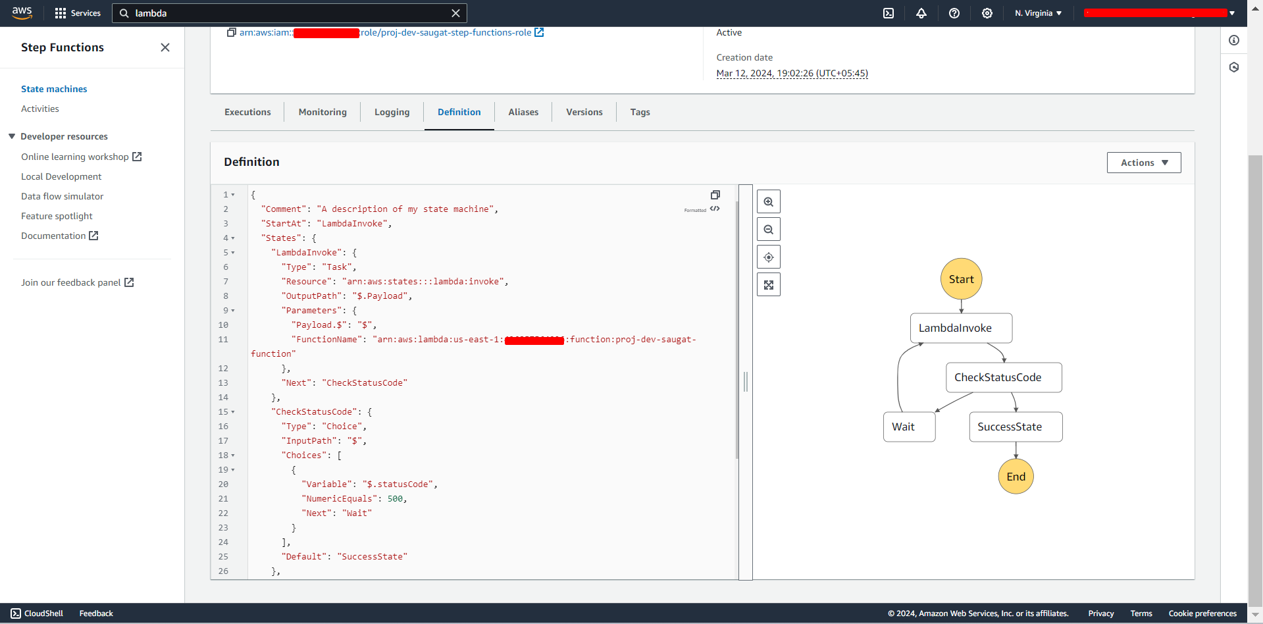Copy the IAM role ARN
1263x624 pixels.
231,32
